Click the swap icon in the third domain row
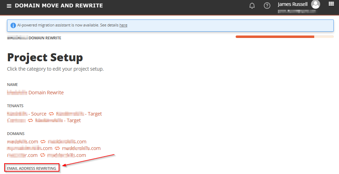339x174 pixels. [x=43, y=155]
